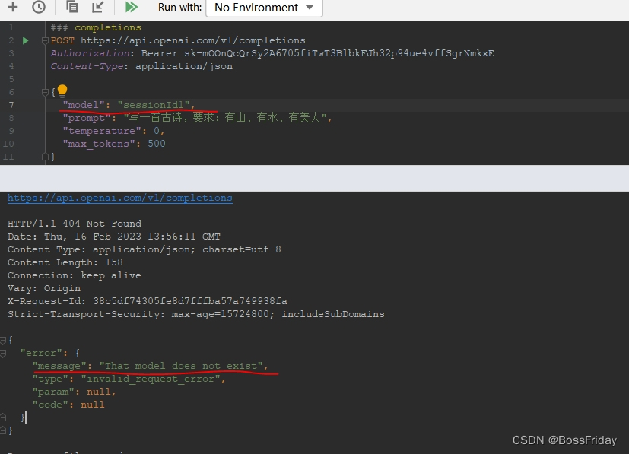The image size is (629, 454).
Task: Click the Add Request plus icon
Action: click(12, 8)
